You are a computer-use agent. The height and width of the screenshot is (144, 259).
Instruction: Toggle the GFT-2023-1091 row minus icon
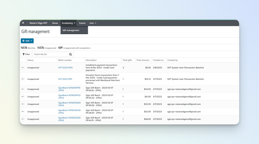(23, 79)
